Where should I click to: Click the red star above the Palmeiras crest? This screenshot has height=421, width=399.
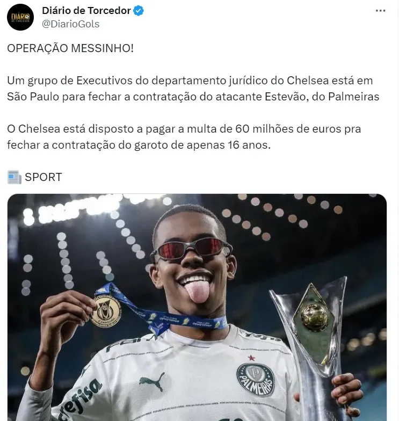(x=251, y=358)
